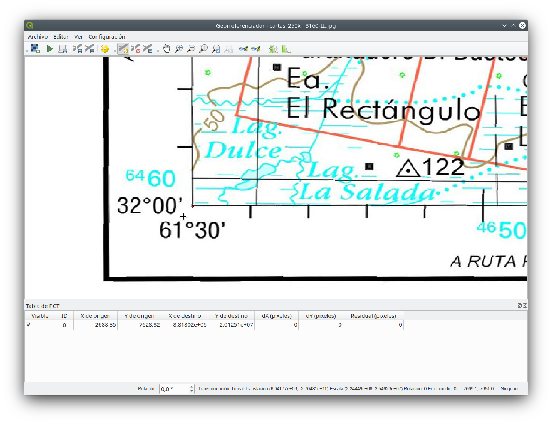Click the disabled Zoom next icon
This screenshot has height=424, width=552.
pyautogui.click(x=228, y=49)
